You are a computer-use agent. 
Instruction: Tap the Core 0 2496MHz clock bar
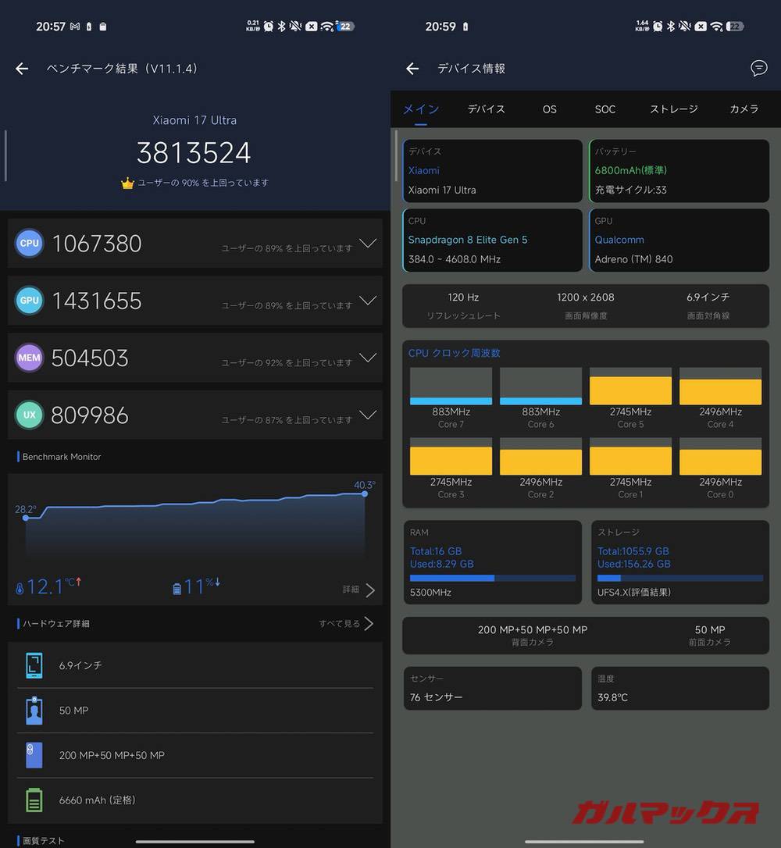coord(720,457)
